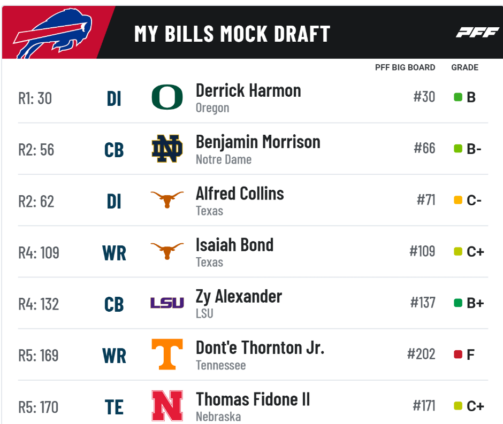
Task: Click the R1: 30 pick label
Action: click(35, 98)
